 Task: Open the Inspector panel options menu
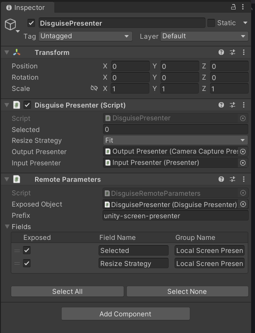243,7
